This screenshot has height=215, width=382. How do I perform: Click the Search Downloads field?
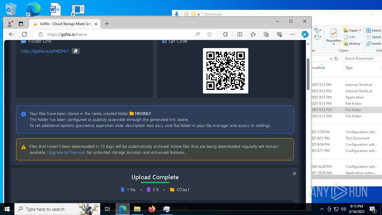coord(362,59)
